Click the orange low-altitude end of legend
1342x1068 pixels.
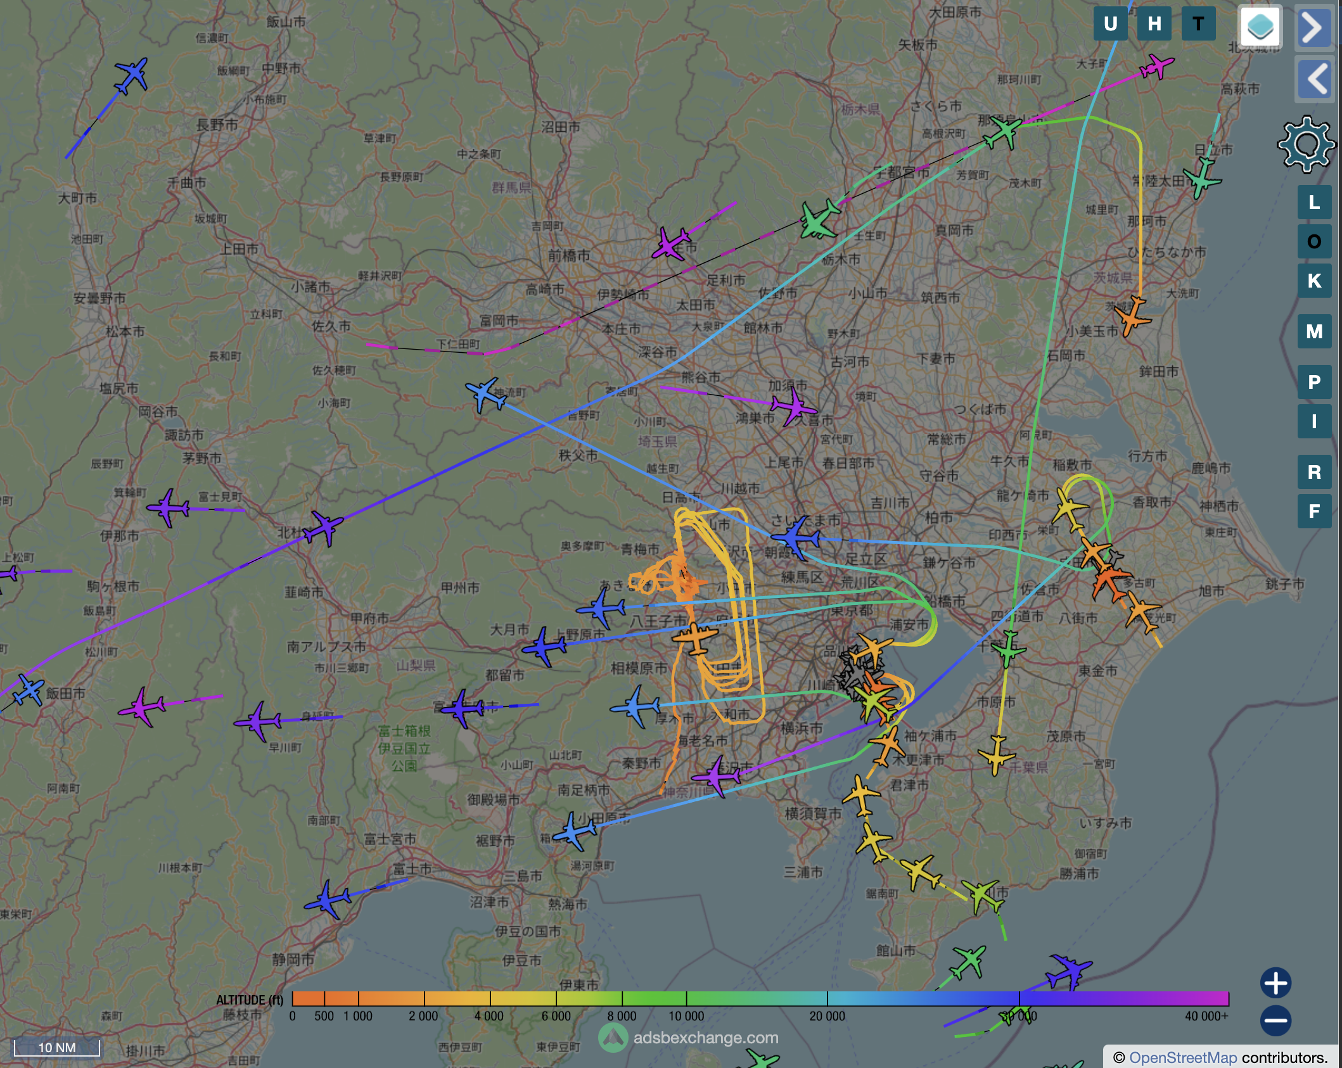pyautogui.click(x=308, y=998)
